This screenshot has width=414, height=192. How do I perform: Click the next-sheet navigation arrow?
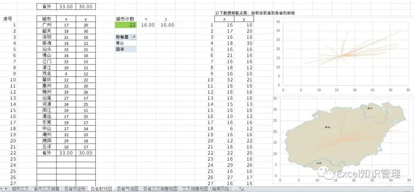[x=2, y=189]
